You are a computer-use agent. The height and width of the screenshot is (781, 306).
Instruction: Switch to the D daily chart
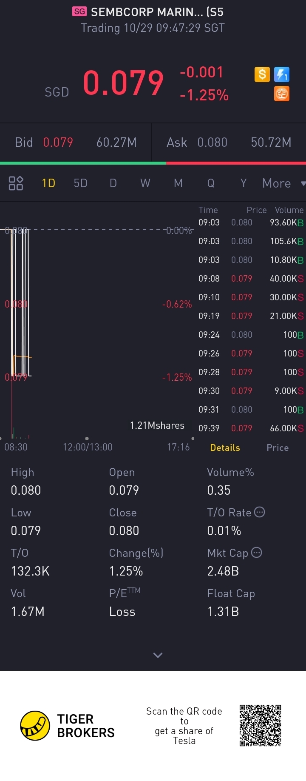point(113,183)
